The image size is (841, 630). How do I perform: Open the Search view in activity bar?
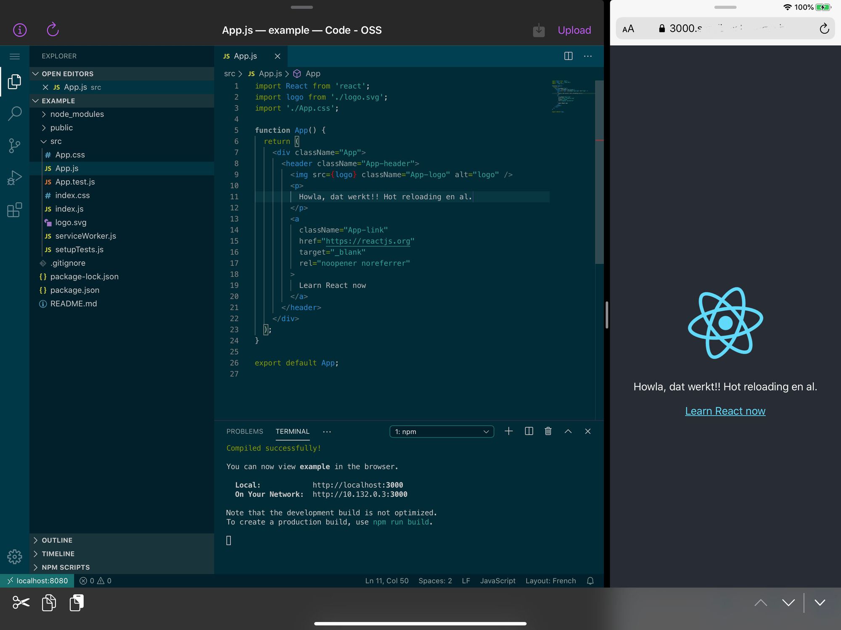pos(15,113)
